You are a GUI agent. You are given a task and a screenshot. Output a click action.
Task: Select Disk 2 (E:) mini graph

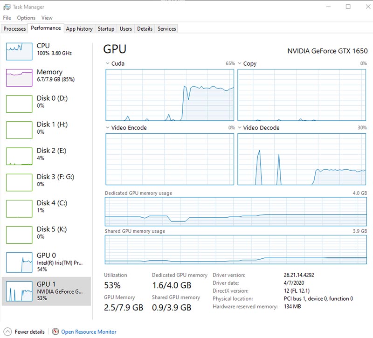pyautogui.click(x=19, y=156)
